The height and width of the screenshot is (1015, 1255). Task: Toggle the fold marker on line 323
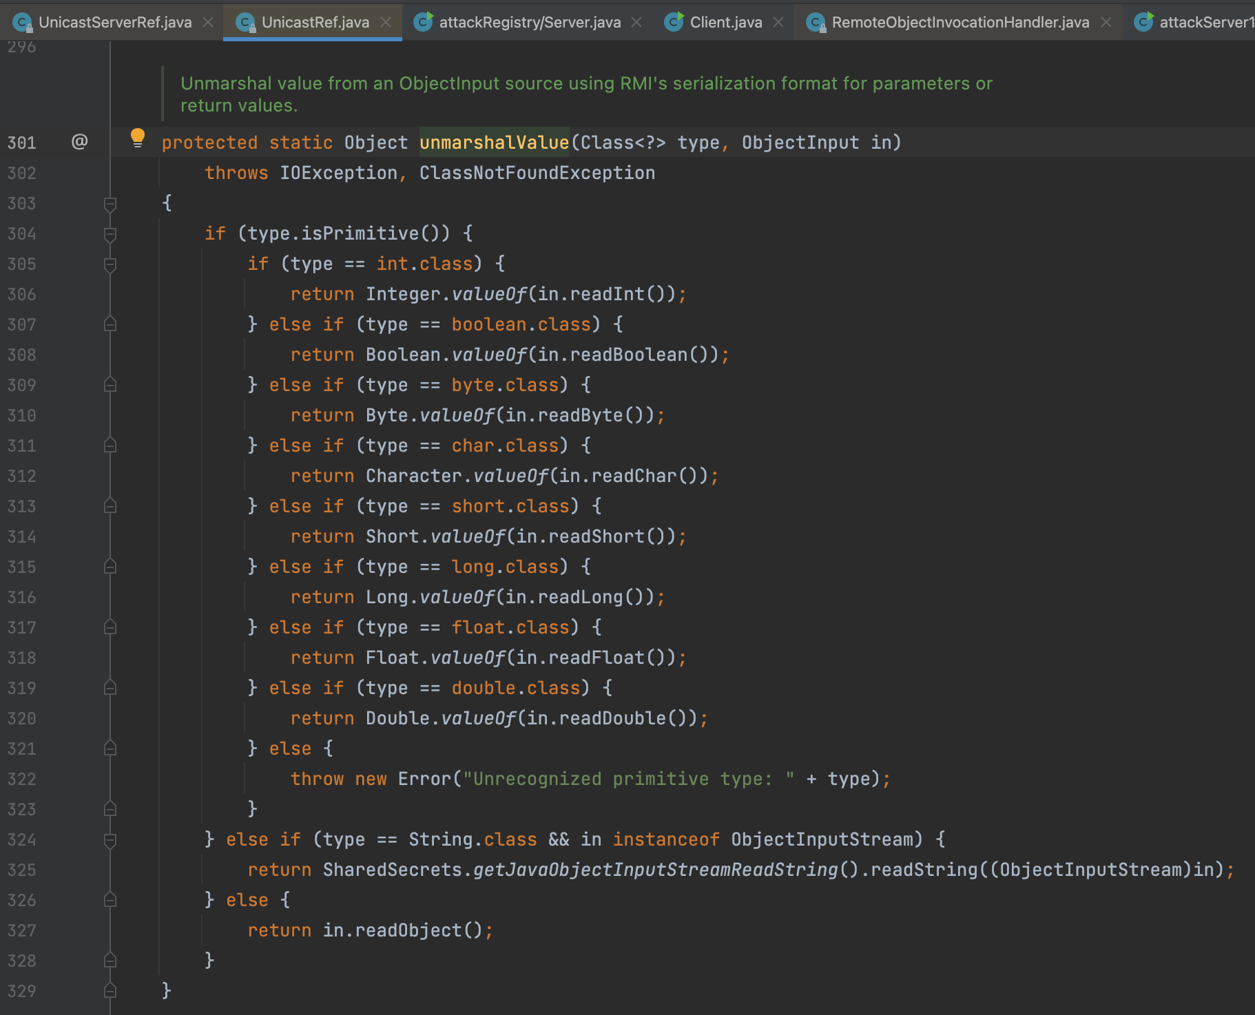(x=110, y=809)
